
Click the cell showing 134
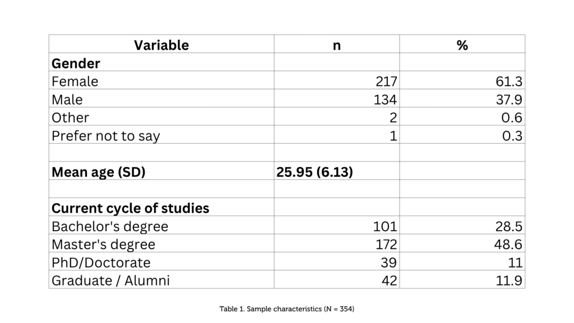[337, 99]
